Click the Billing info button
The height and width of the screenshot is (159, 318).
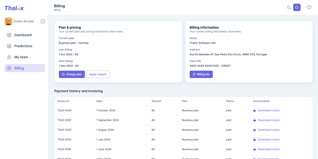coord(201,74)
